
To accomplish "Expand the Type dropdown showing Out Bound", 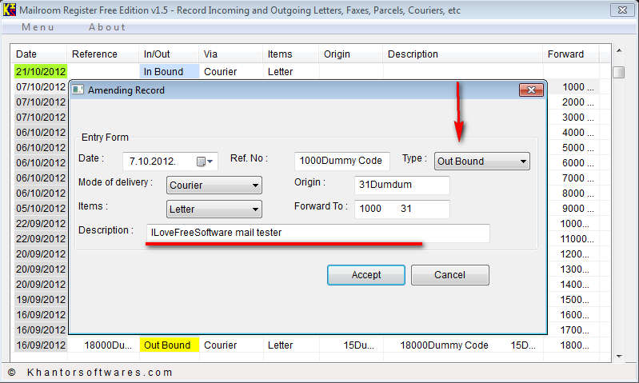I will pyautogui.click(x=481, y=162).
